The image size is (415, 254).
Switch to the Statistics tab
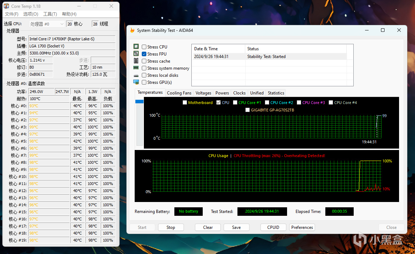(x=276, y=93)
